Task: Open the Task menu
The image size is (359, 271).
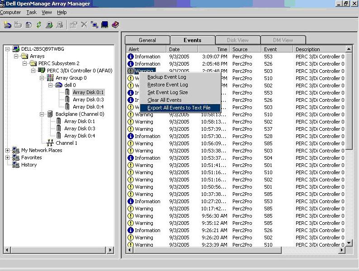Action: point(31,12)
